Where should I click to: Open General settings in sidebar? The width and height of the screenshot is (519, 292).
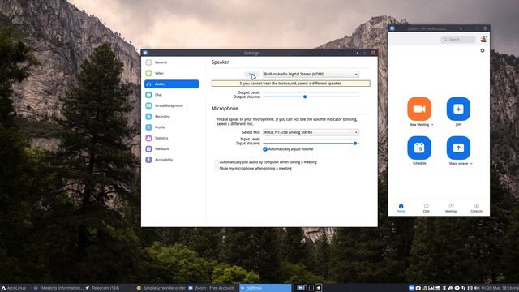pos(171,62)
